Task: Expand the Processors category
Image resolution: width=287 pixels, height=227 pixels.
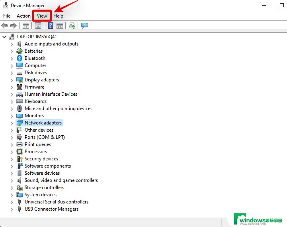Action: pyautogui.click(x=12, y=152)
